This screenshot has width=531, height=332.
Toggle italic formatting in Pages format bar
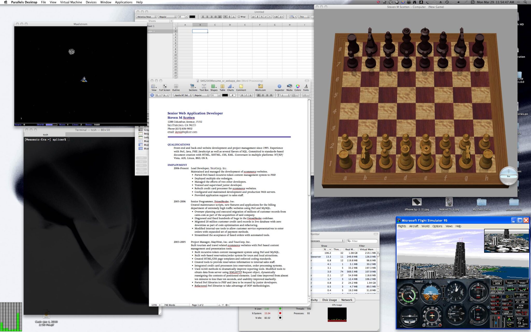pyautogui.click(x=246, y=95)
